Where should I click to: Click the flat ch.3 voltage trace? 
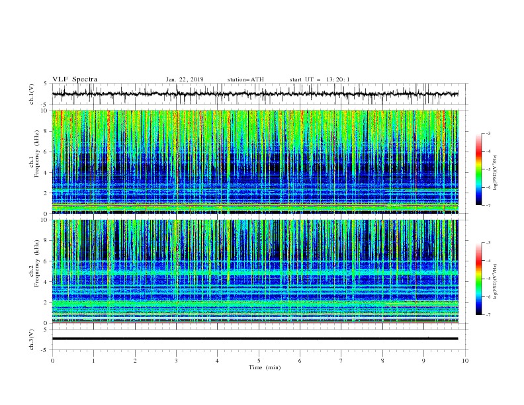click(x=255, y=339)
